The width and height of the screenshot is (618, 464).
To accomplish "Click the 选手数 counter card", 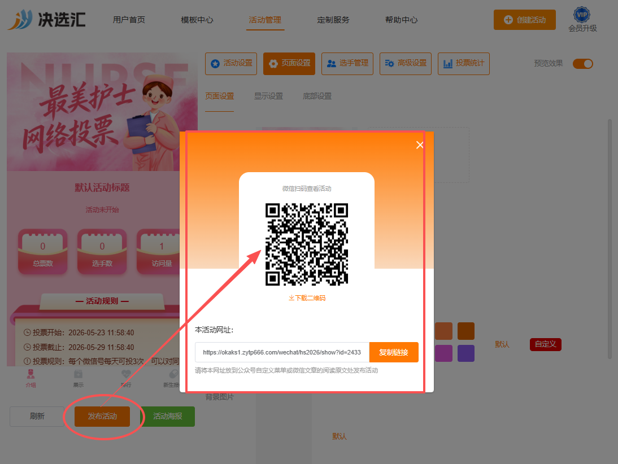I will [102, 251].
